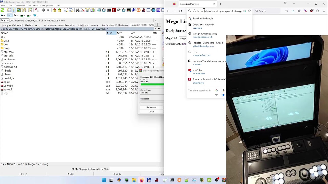Click the F4 Edit button
The height and width of the screenshot is (184, 328).
point(70,174)
